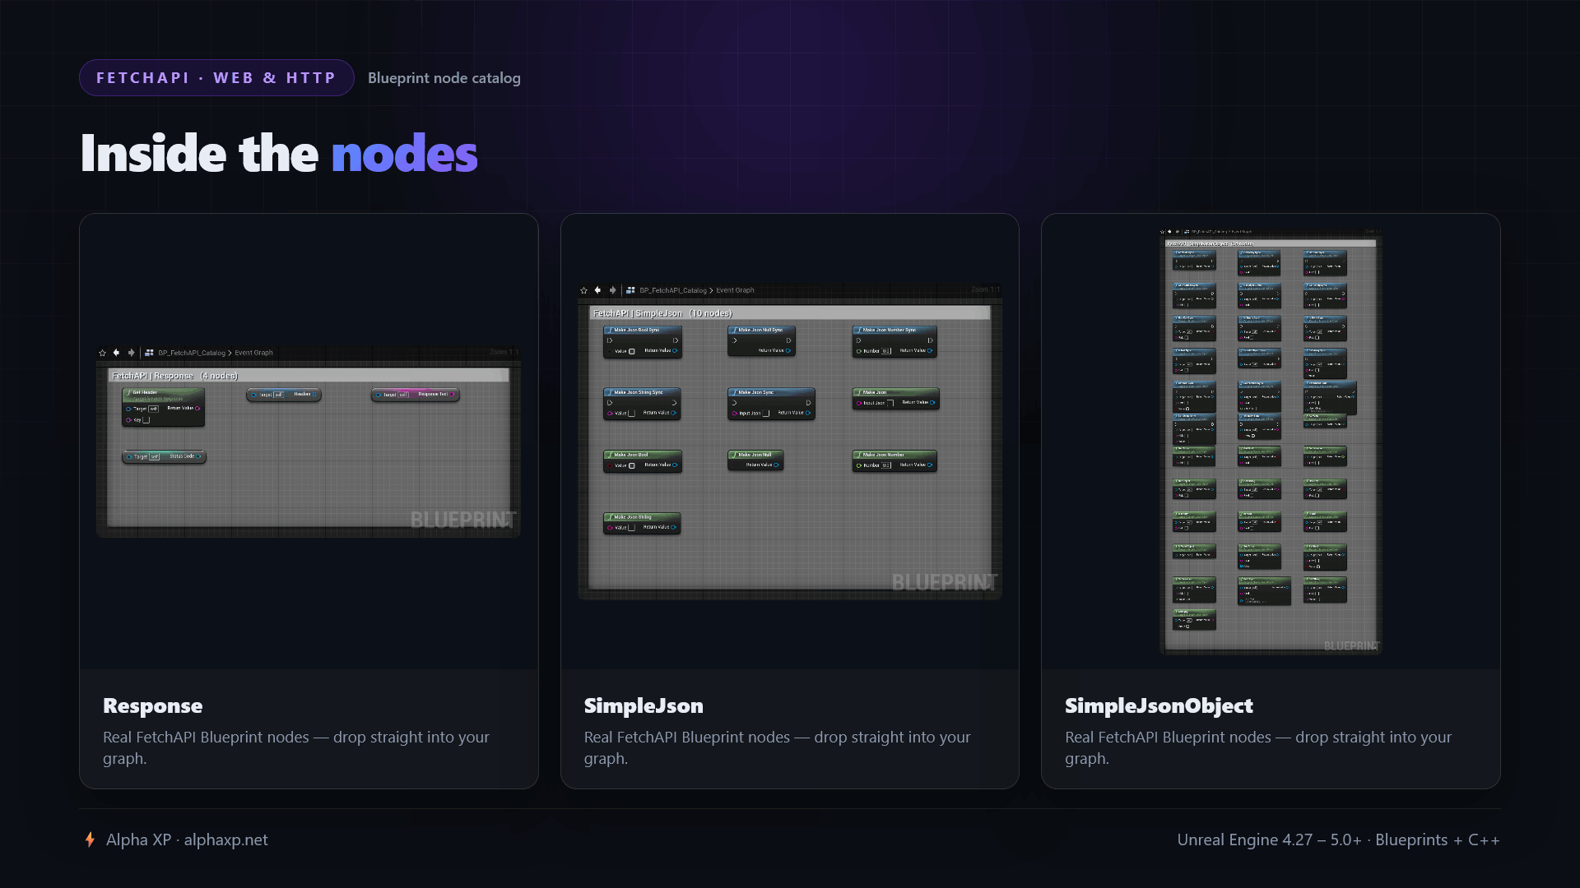Click the SimpleJson card title
Screen dimensions: 1580x888
click(644, 705)
